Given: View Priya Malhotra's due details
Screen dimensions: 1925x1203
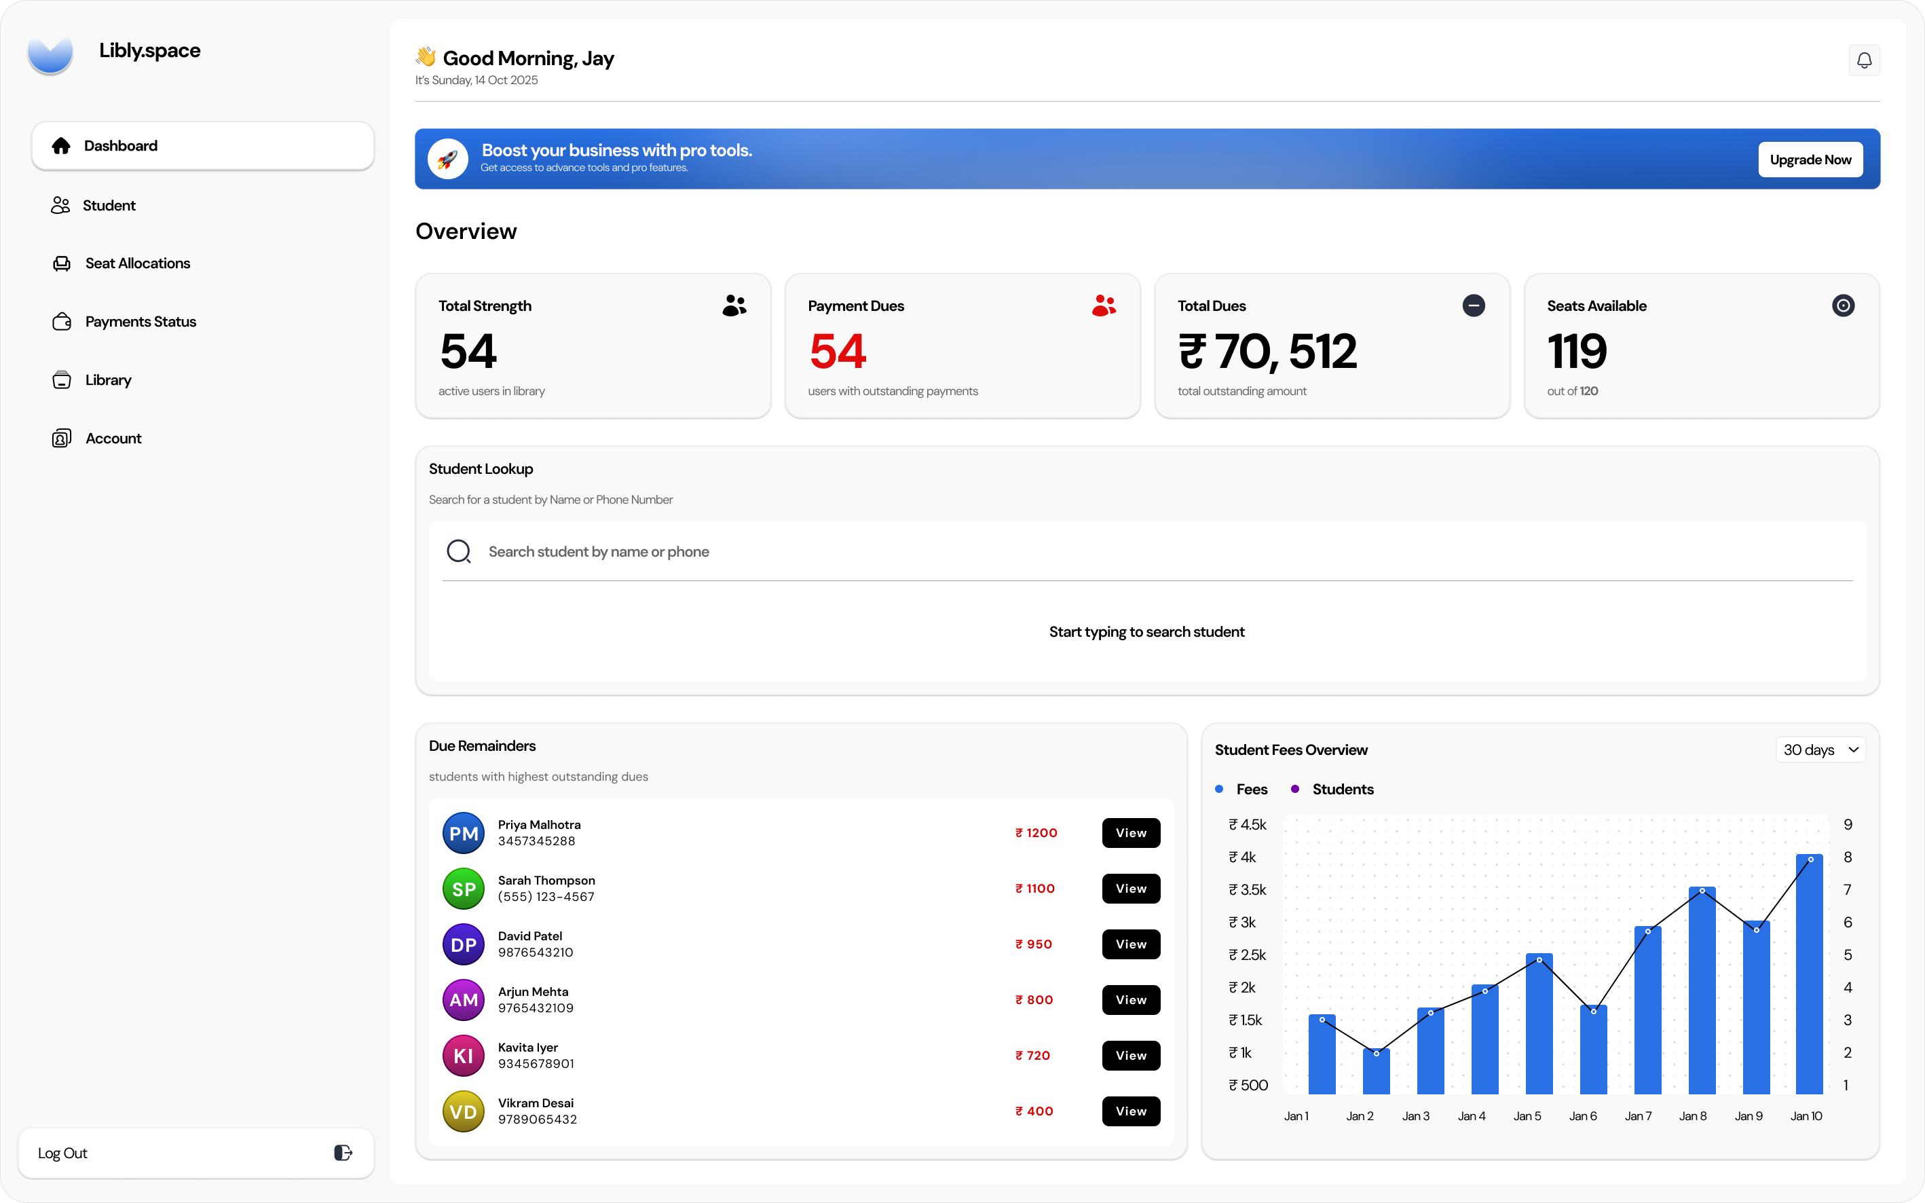Looking at the screenshot, I should 1130,833.
